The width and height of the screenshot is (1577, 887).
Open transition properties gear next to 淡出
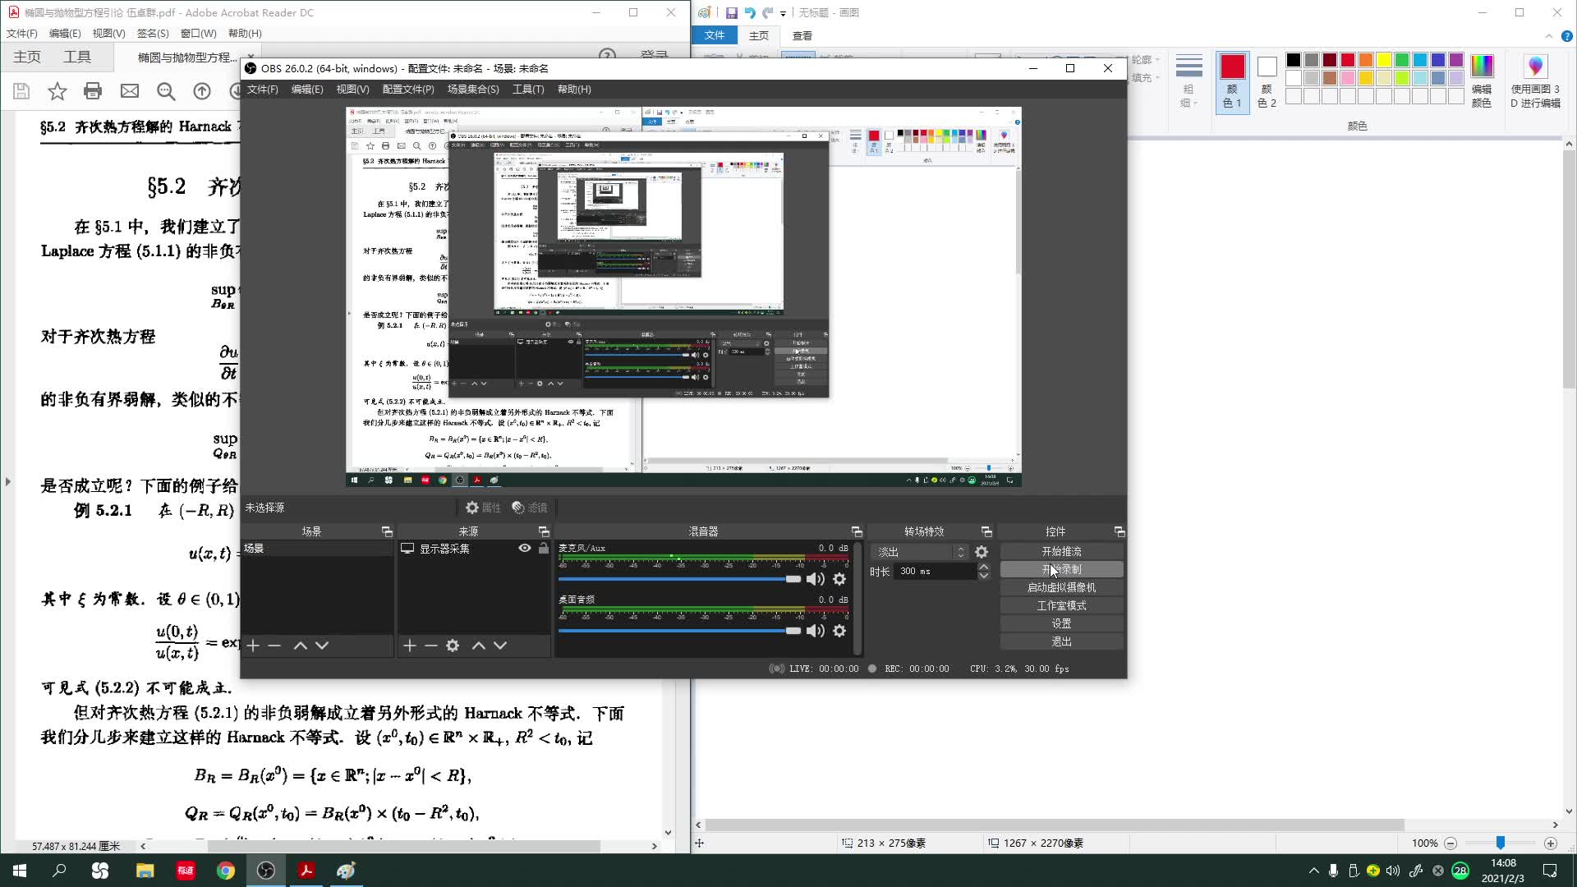coord(982,552)
